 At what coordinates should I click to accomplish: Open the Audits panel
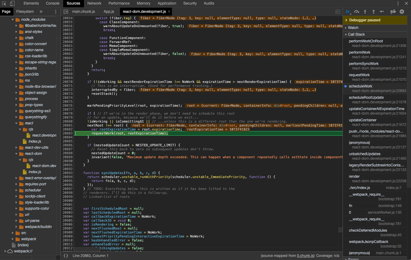point(209,3)
